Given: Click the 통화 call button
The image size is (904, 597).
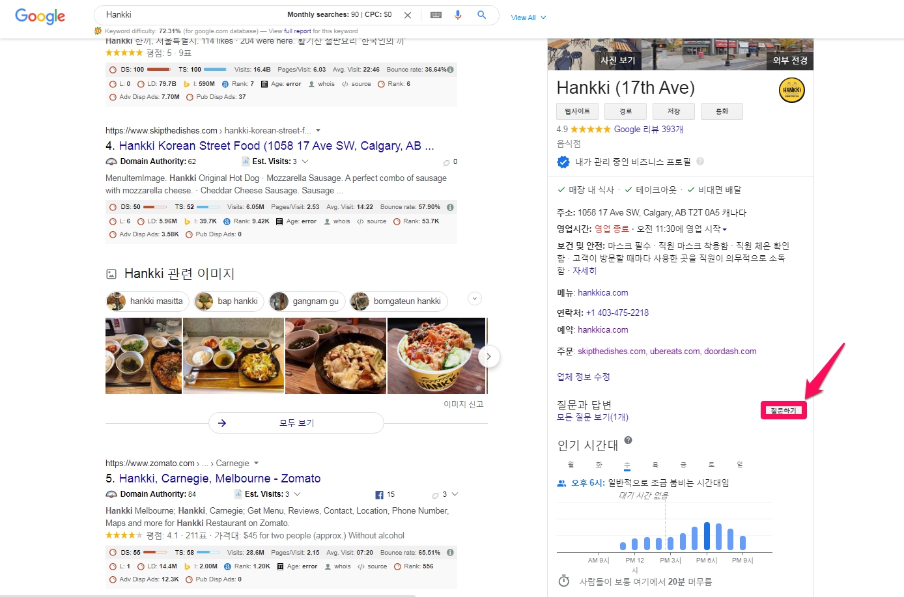Looking at the screenshot, I should [722, 111].
